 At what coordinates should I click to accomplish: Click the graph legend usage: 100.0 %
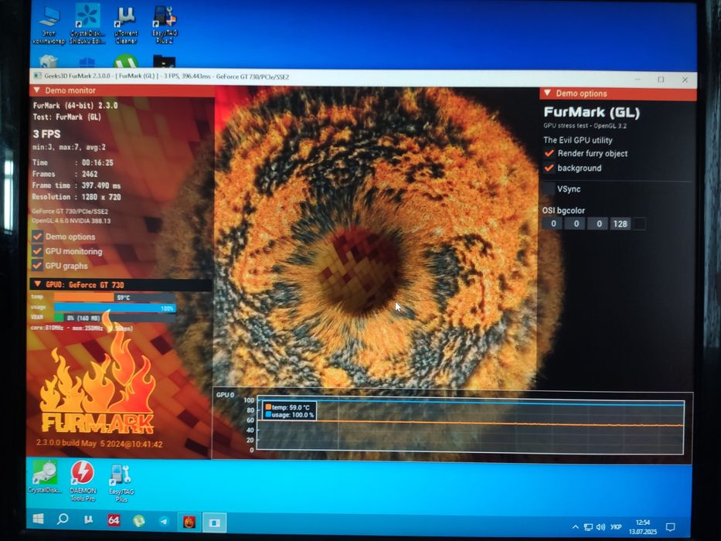290,415
